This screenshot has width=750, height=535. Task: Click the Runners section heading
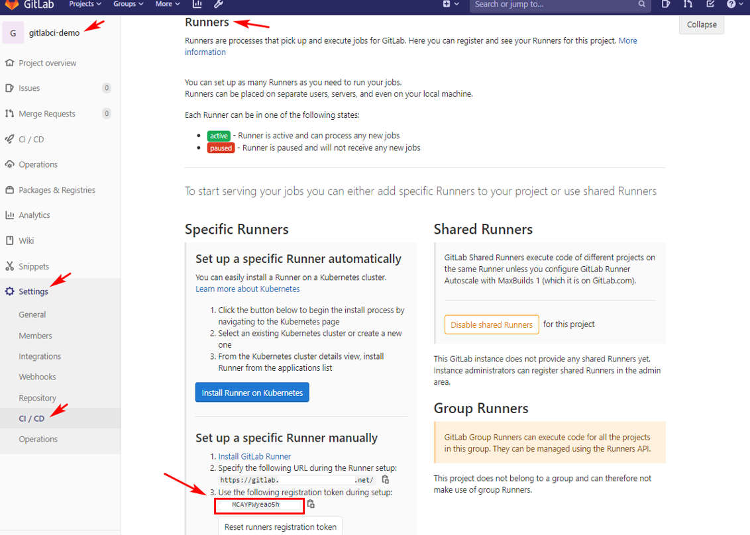pyautogui.click(x=207, y=23)
